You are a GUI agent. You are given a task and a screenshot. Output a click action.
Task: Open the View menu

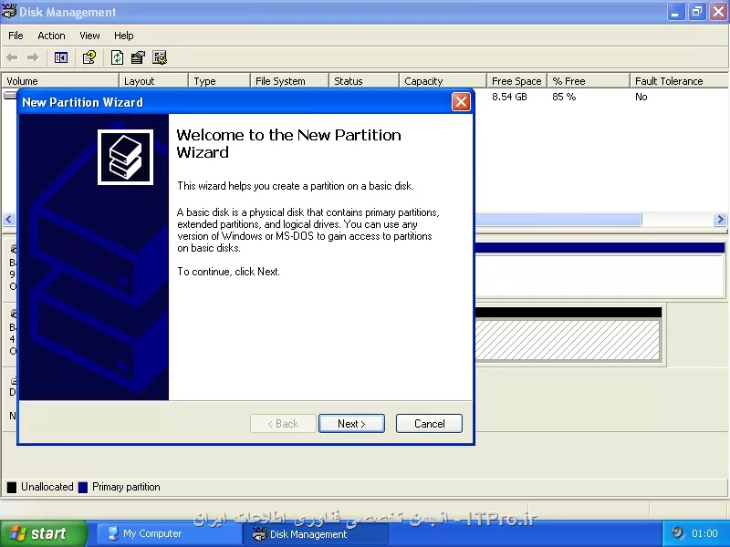tap(89, 36)
